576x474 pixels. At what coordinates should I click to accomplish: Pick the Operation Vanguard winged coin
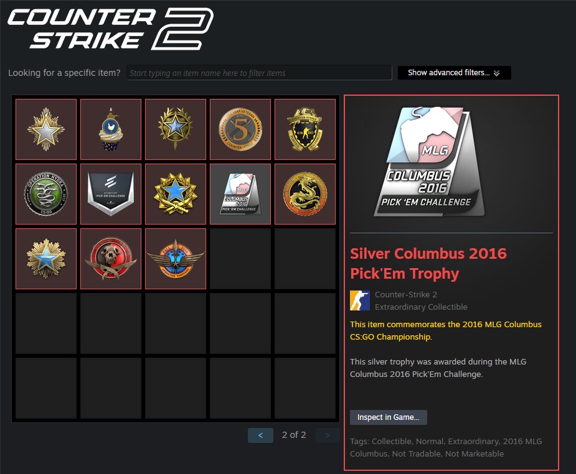click(176, 259)
